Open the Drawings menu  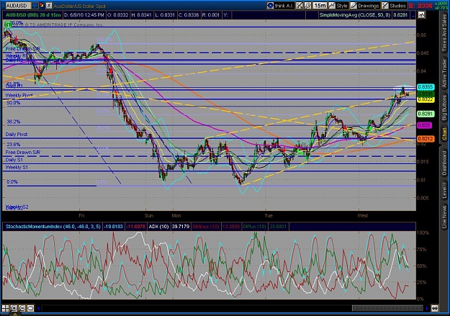365,6
